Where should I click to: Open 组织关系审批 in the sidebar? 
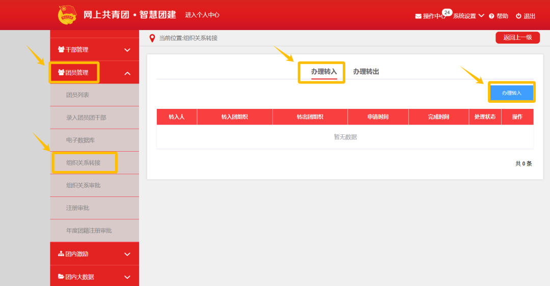point(94,185)
